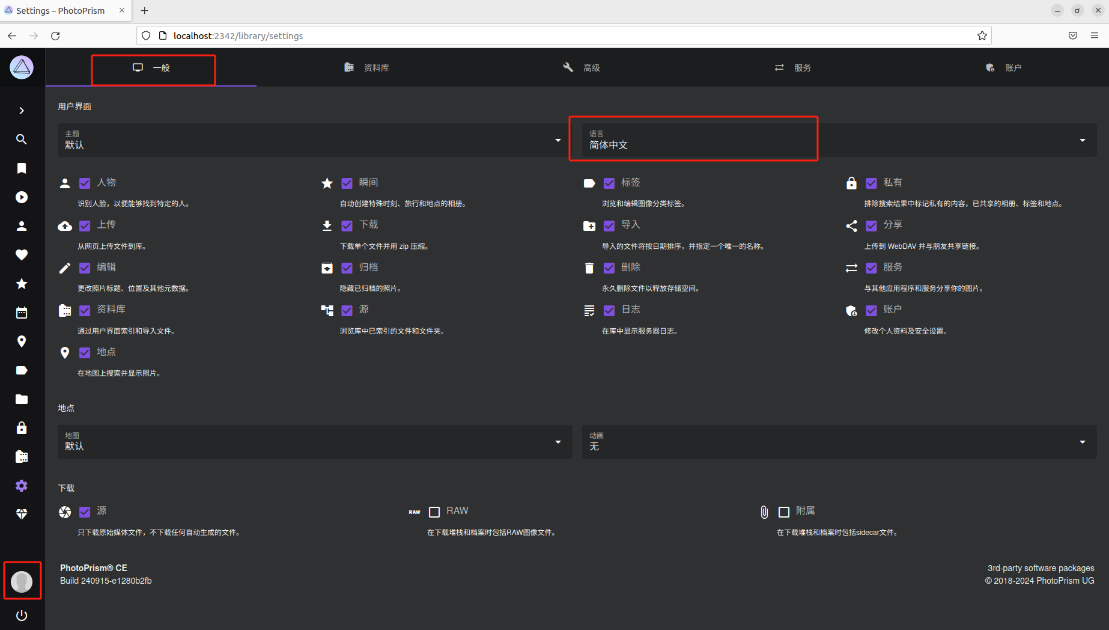
Task: Click the PhotoPrism® CE link
Action: click(x=94, y=568)
